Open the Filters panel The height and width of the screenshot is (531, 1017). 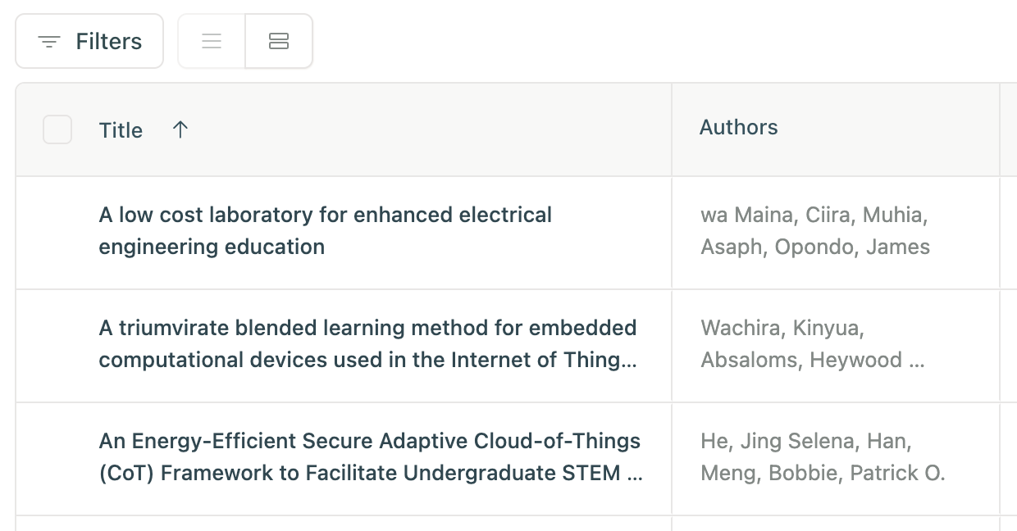(x=89, y=41)
